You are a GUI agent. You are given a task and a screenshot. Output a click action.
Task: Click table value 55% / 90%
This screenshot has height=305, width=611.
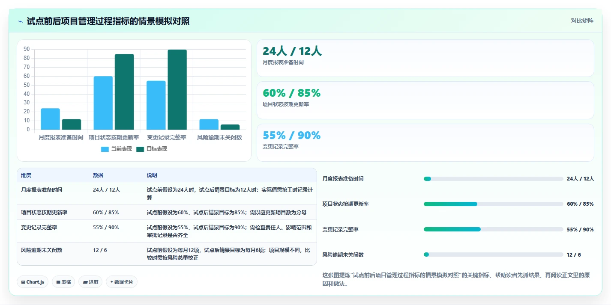pos(106,227)
